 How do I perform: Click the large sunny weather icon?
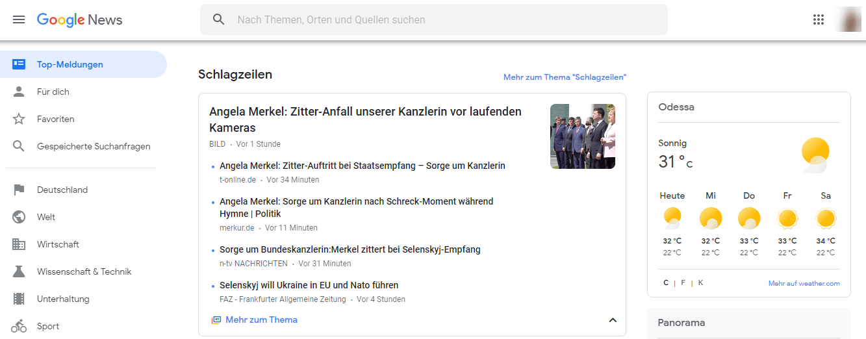coord(815,155)
